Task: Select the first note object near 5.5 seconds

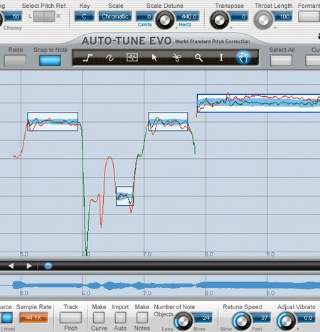Action: coord(53,121)
